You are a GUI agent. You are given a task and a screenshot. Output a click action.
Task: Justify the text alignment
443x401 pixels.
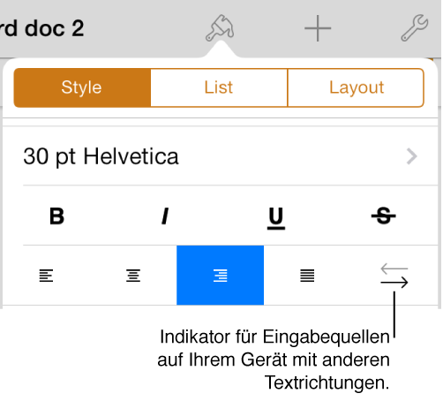(307, 276)
